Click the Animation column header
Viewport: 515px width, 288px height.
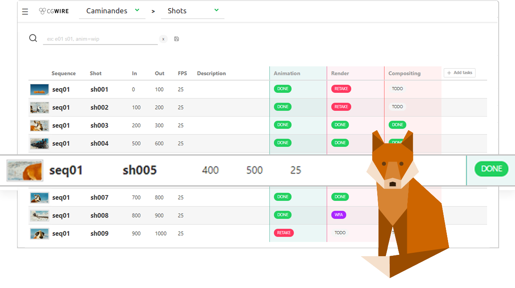pos(287,74)
